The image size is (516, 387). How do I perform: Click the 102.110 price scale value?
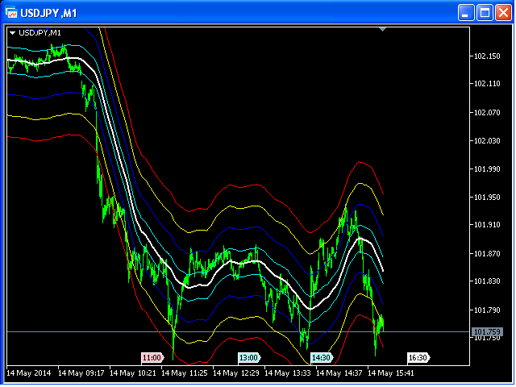coord(487,84)
